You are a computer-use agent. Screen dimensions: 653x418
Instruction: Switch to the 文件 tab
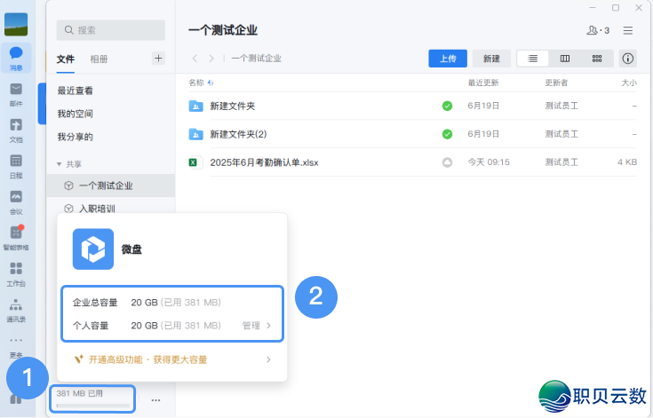66,59
